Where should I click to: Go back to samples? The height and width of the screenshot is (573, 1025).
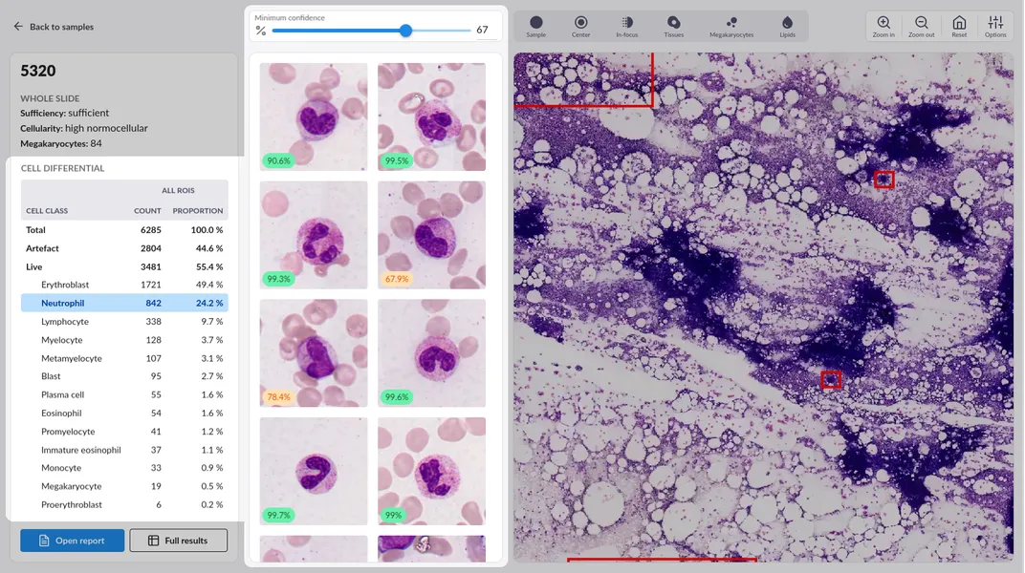(54, 27)
